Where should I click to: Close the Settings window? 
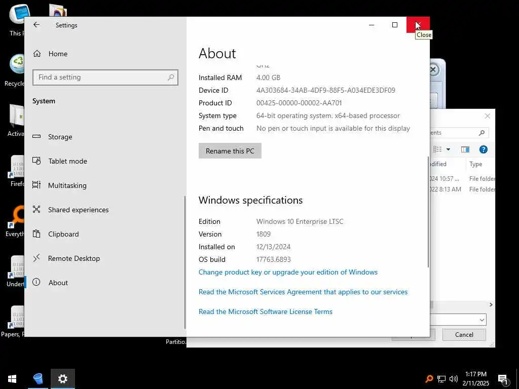[x=418, y=25]
